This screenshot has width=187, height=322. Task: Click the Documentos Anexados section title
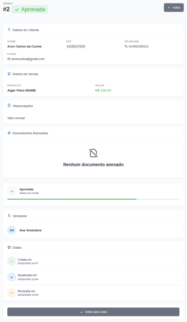click(30, 133)
